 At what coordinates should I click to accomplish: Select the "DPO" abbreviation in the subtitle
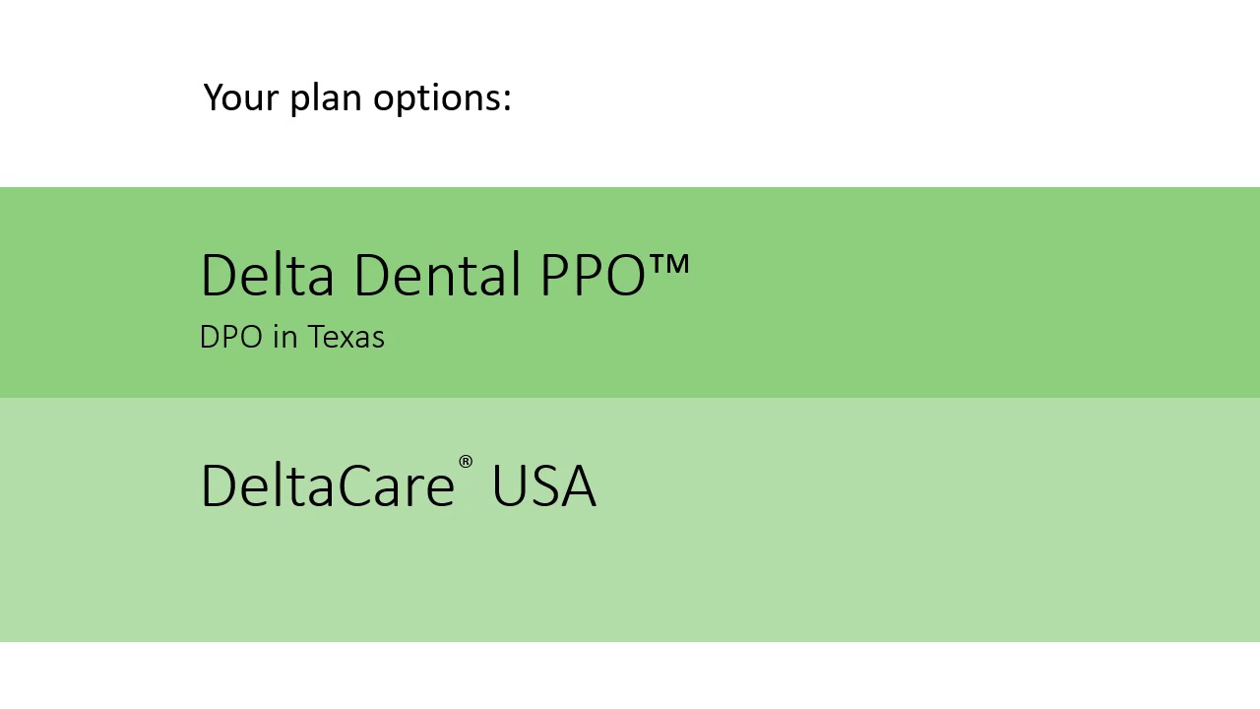tap(231, 337)
